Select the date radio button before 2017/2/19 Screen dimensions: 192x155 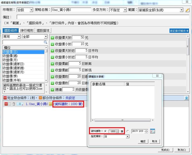(x=128, y=131)
